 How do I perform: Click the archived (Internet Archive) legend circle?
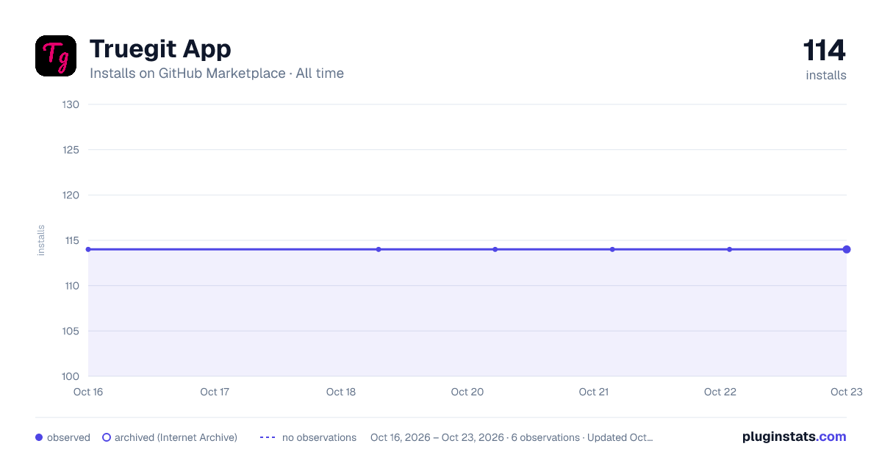pos(107,437)
